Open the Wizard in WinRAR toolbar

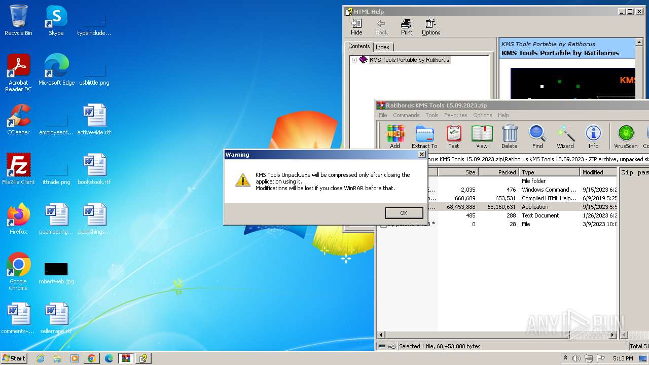(565, 137)
